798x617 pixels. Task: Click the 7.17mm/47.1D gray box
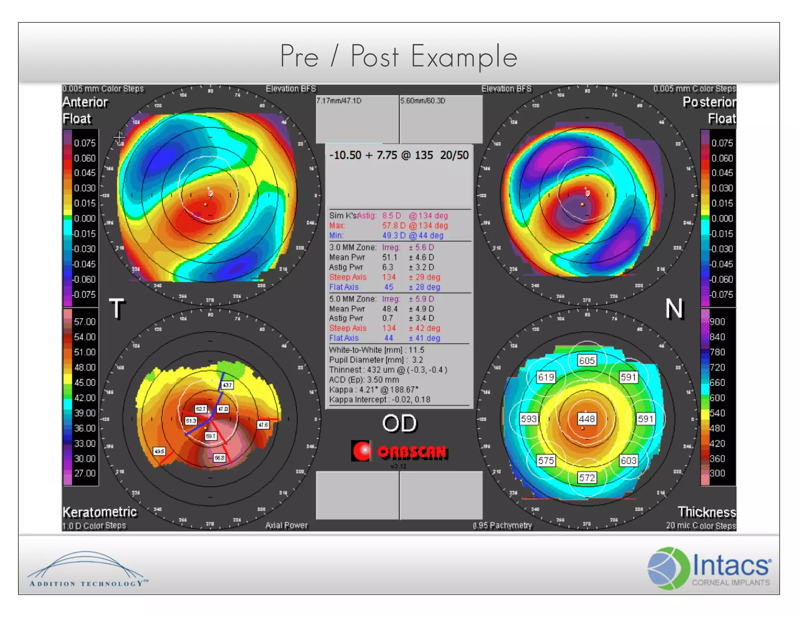tap(357, 119)
